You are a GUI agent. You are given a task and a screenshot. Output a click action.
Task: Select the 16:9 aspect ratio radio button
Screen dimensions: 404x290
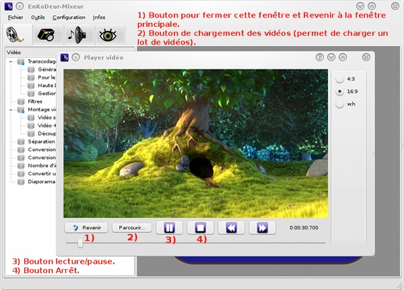tap(340, 91)
